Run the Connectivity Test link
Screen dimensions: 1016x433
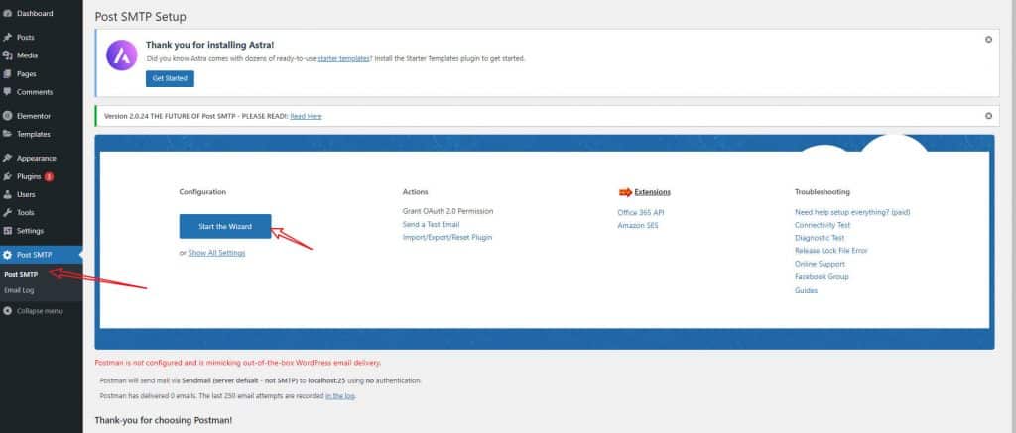[823, 225]
